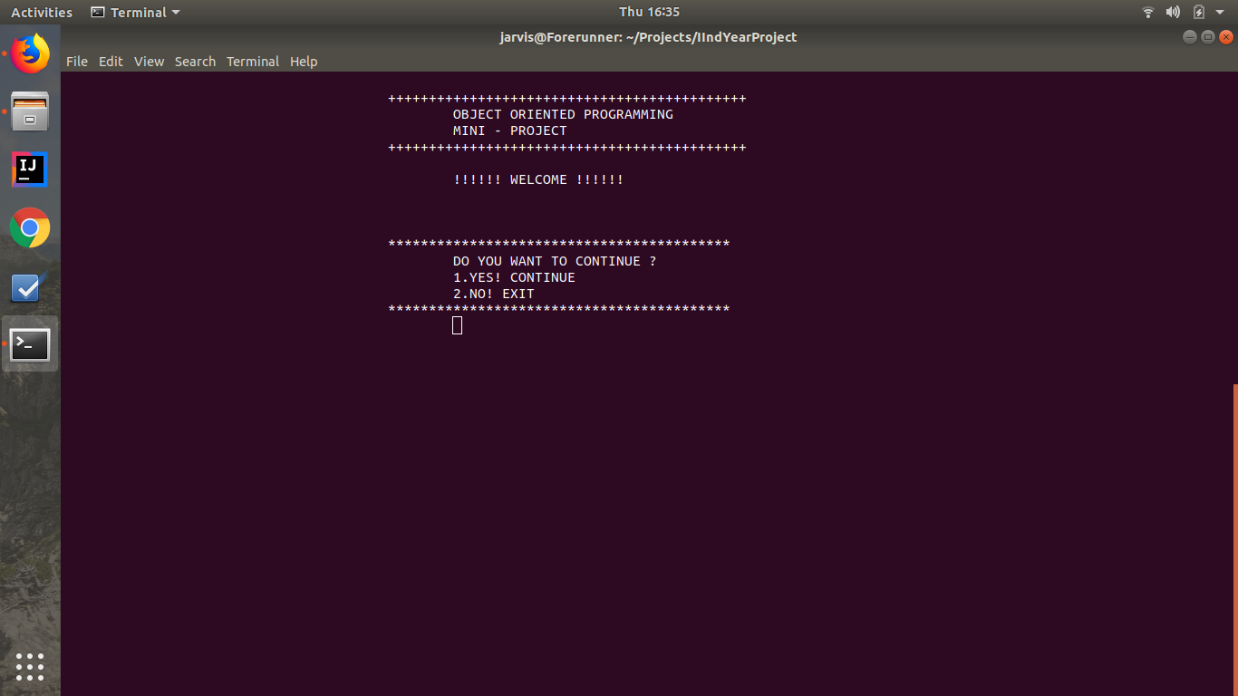Image resolution: width=1238 pixels, height=696 pixels.
Task: Select the Terminal icon in the dock
Action: [30, 344]
